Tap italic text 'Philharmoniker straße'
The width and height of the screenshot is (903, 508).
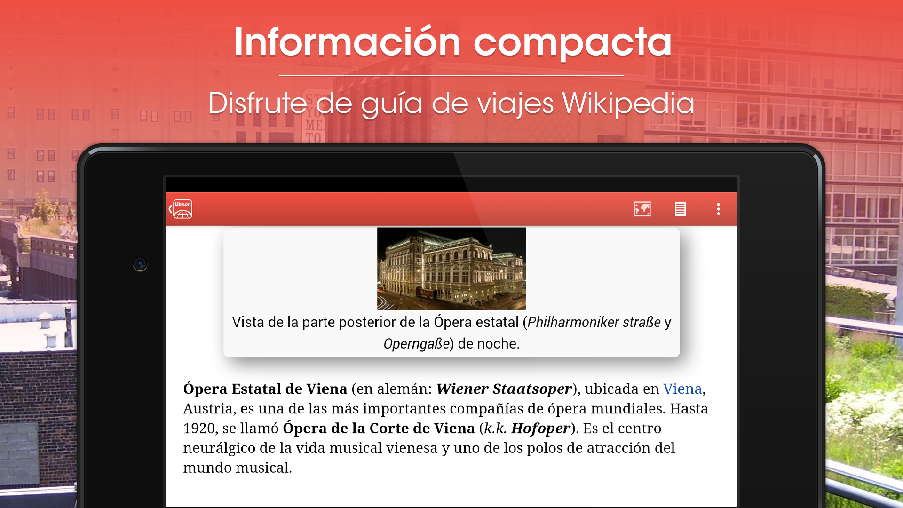(x=594, y=322)
